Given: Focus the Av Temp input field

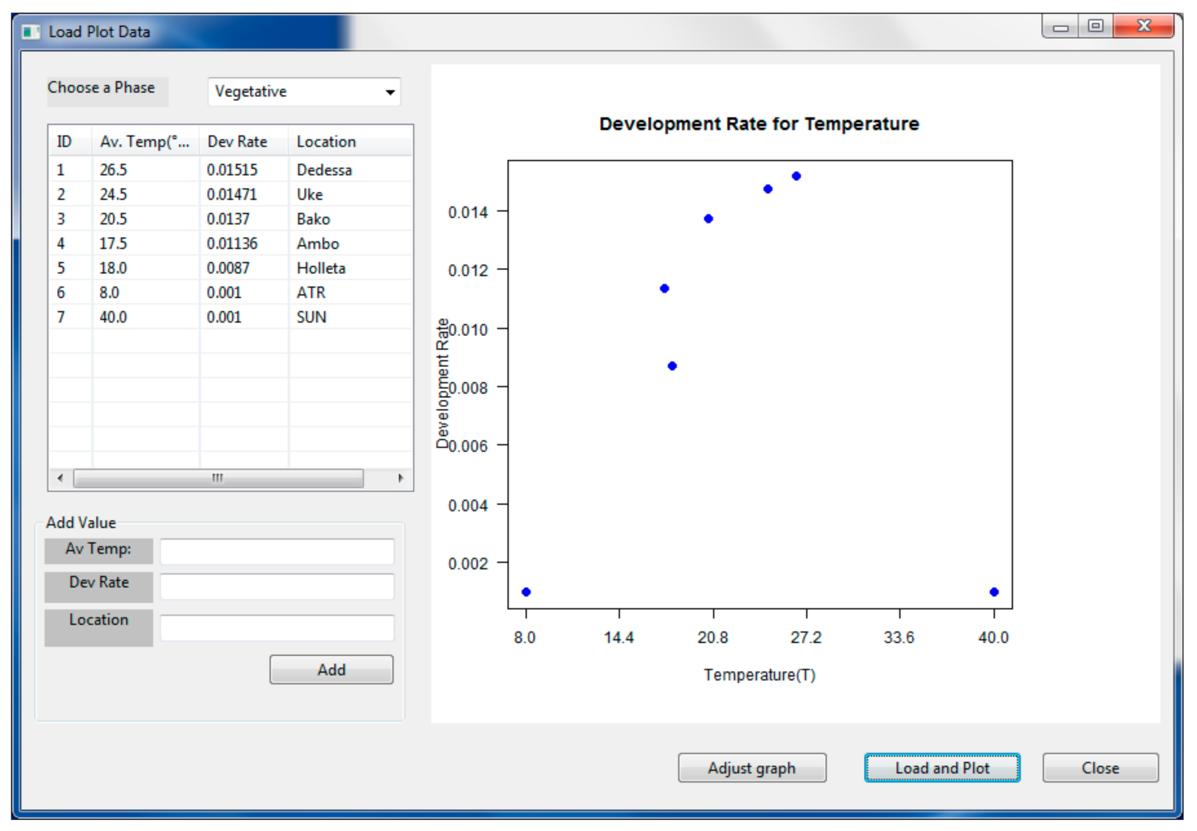Looking at the screenshot, I should pos(277,551).
